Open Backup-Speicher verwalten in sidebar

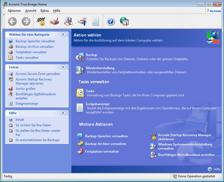pyautogui.click(x=35, y=41)
